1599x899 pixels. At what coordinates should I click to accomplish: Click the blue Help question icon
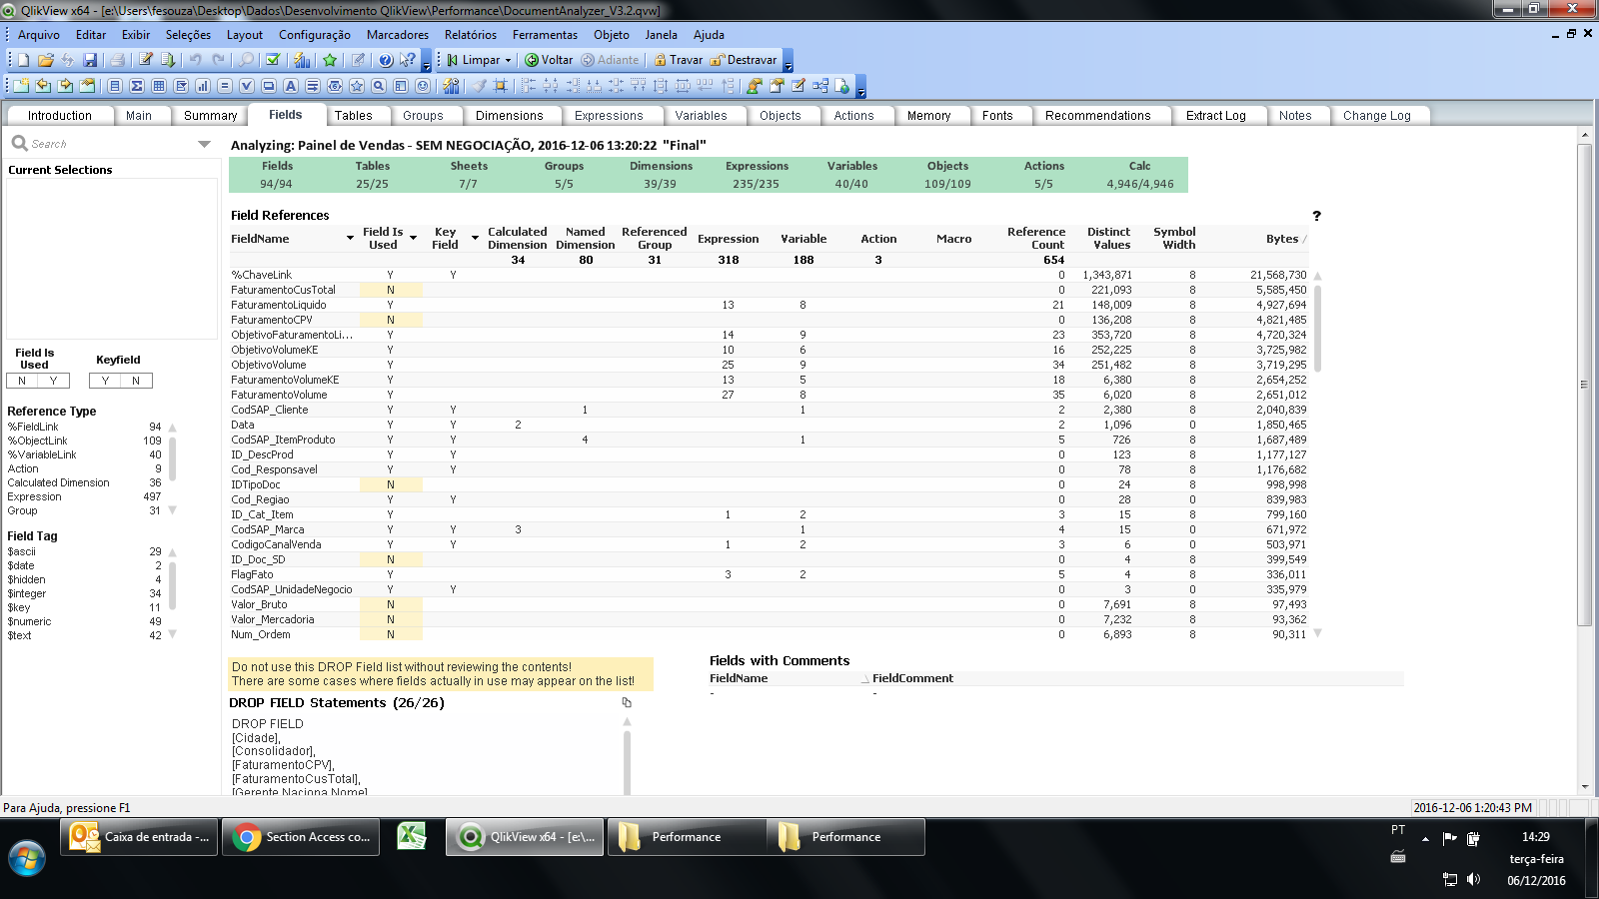(x=386, y=60)
